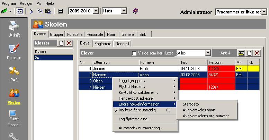Create a new class in Klasser panel
The height and width of the screenshot is (140, 269).
61,43
